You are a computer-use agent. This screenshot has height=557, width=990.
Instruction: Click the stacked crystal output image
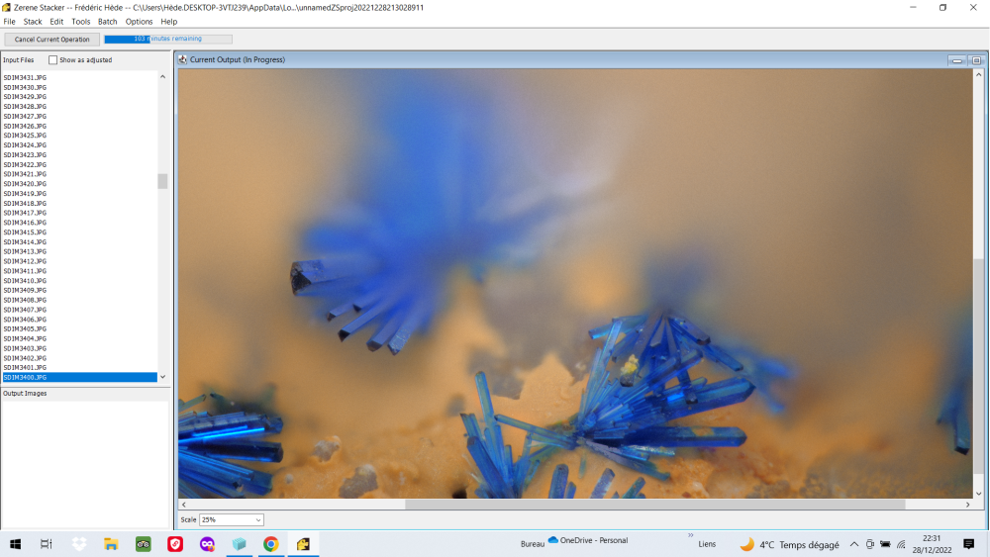pos(575,283)
